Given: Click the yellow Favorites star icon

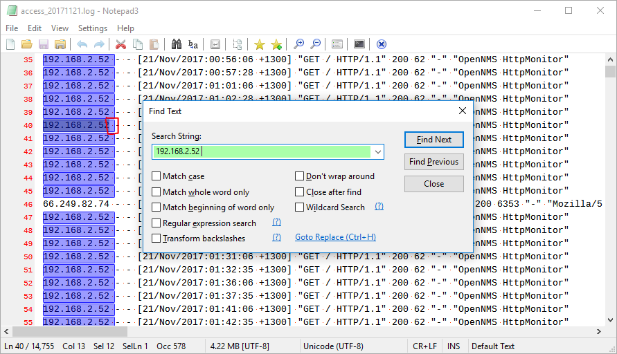Looking at the screenshot, I should [x=259, y=44].
